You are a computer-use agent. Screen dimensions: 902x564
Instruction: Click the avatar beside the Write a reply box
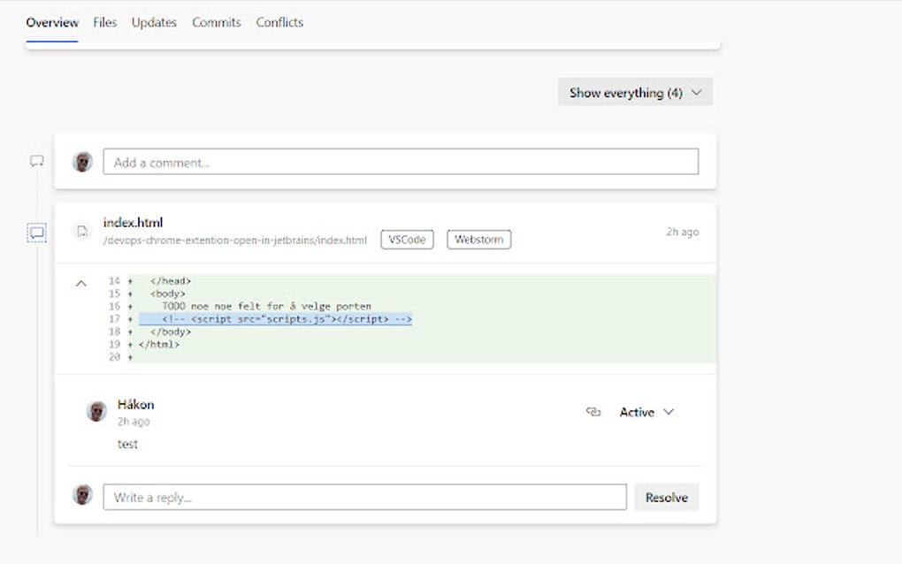coord(82,495)
